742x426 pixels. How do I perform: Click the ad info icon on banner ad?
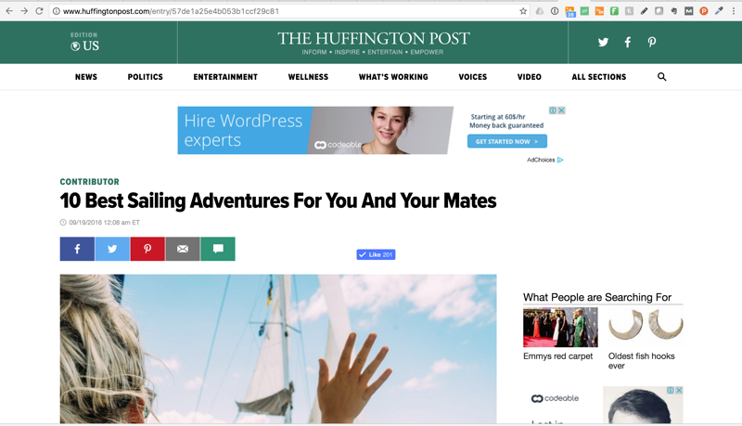pos(553,110)
